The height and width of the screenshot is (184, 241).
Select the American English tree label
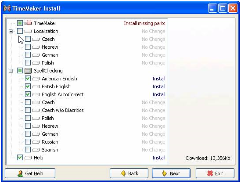59,79
